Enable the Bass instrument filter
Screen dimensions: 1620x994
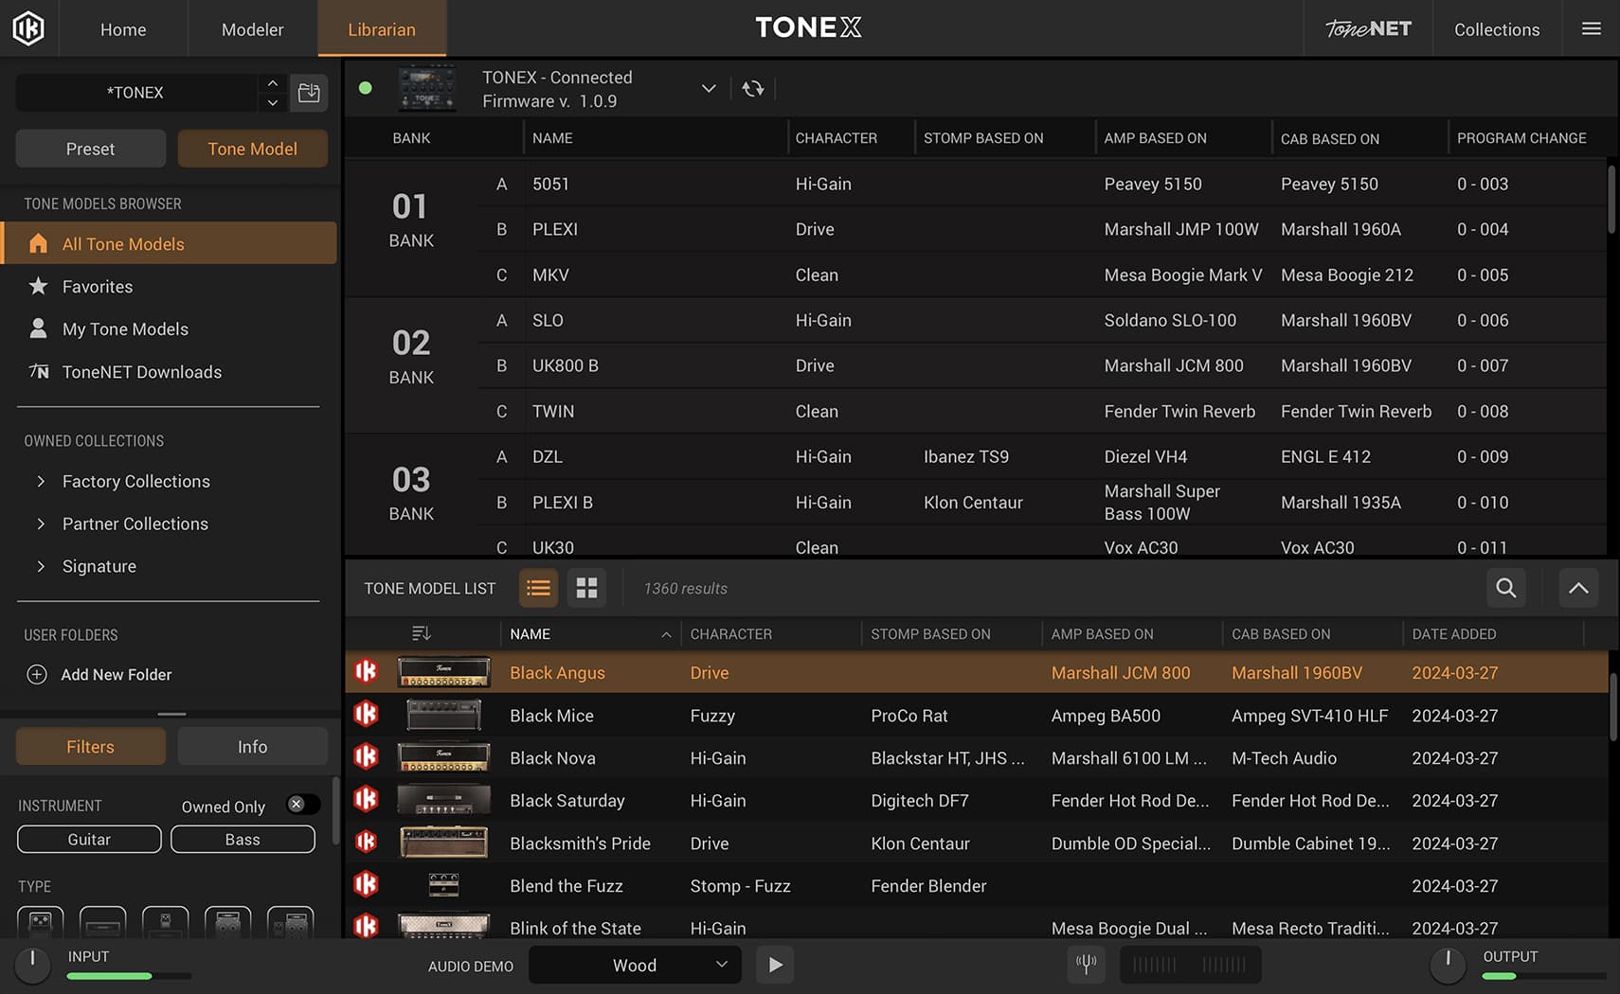click(243, 839)
